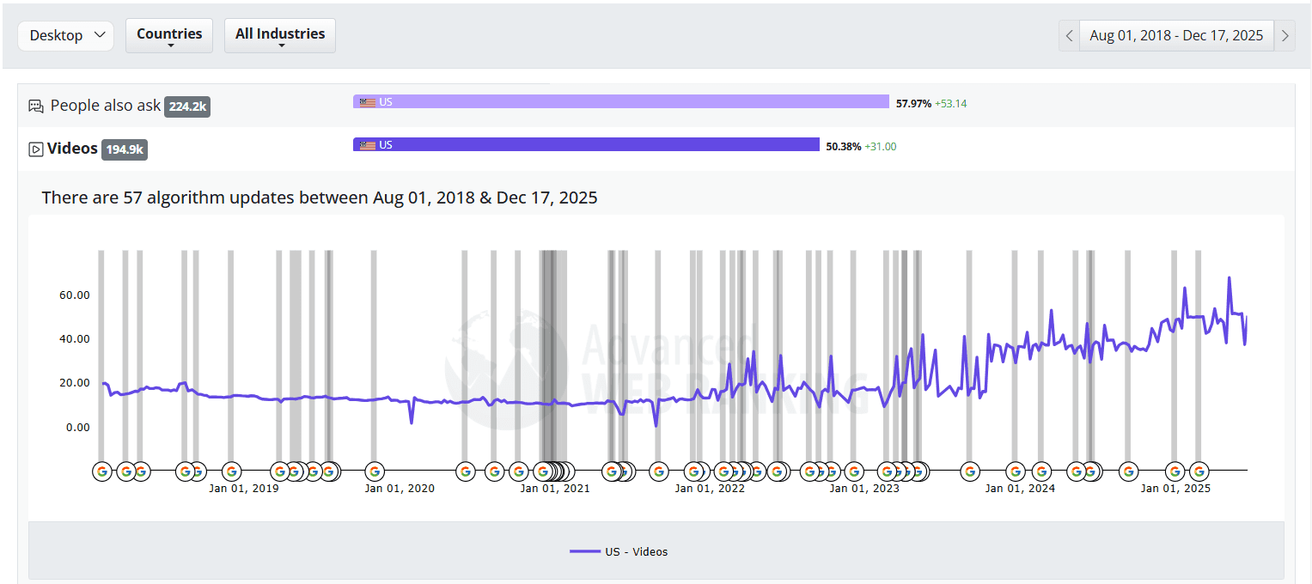Go to previous date range arrow
Screen dimensions: 1312x584
pyautogui.click(x=1070, y=35)
